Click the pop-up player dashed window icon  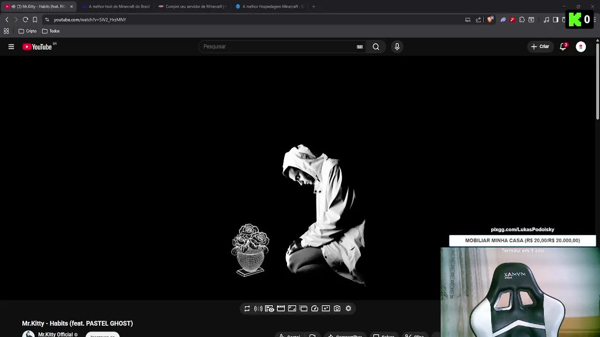coord(303,308)
